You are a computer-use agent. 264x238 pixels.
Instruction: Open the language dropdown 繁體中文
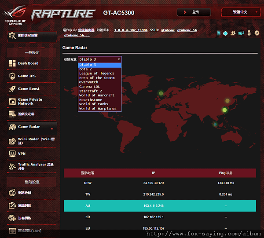241,12
